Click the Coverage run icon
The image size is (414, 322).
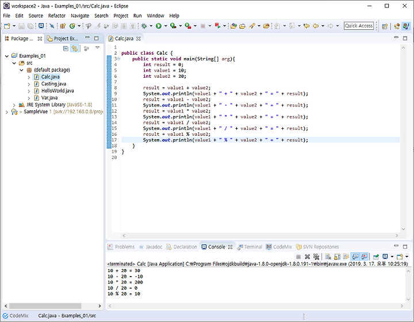(173, 26)
